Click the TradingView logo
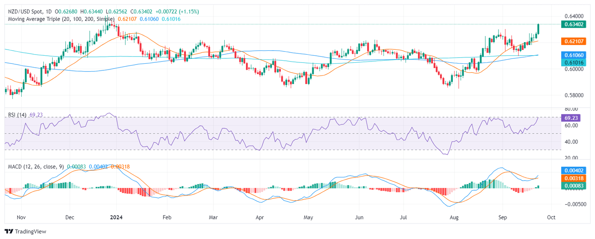Screen dimensions: 595x239 click(x=25, y=231)
